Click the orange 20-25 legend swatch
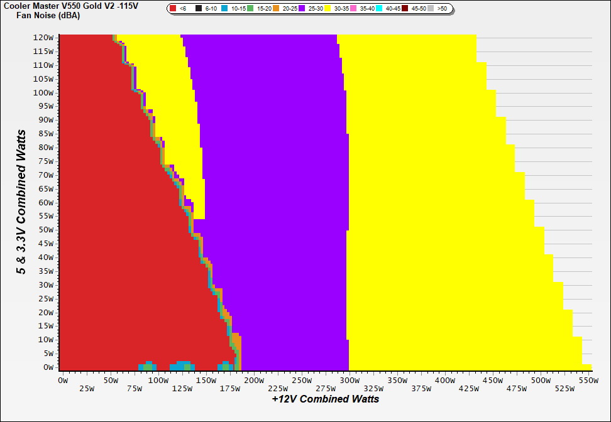611x422 pixels. pyautogui.click(x=277, y=9)
